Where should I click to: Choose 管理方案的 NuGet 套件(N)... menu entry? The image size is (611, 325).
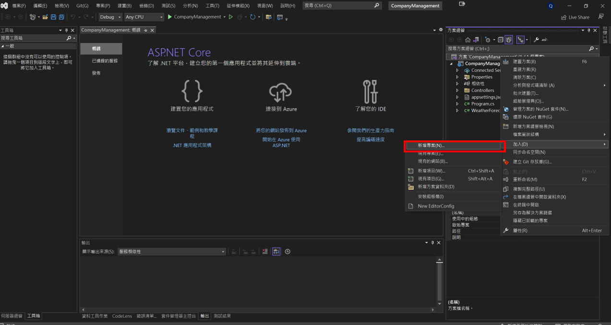click(554, 109)
